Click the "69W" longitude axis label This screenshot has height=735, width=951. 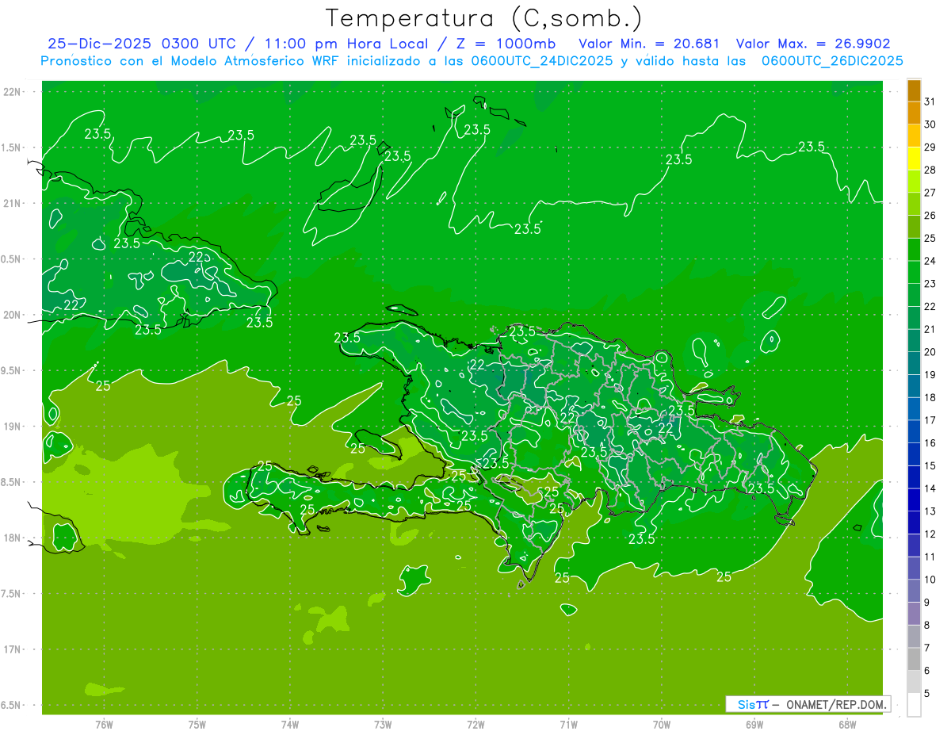click(754, 725)
